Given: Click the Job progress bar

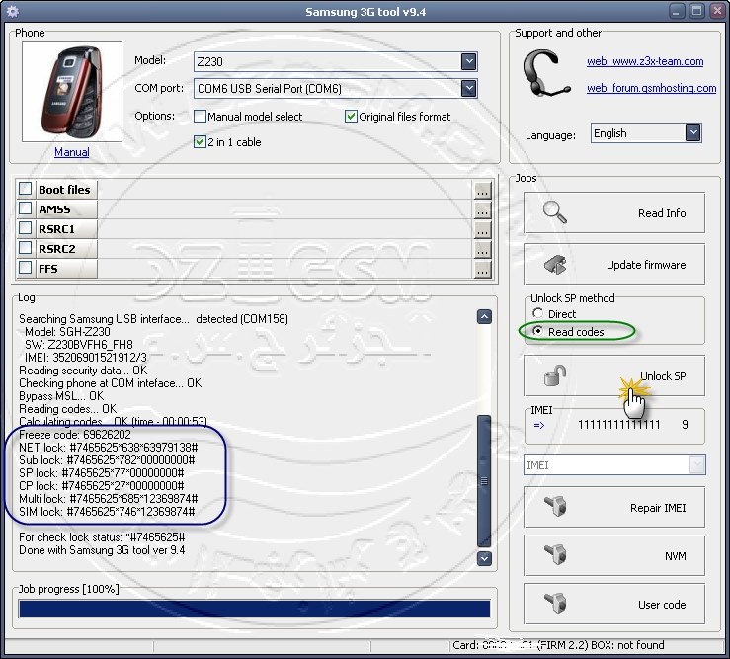Looking at the screenshot, I should click(254, 609).
